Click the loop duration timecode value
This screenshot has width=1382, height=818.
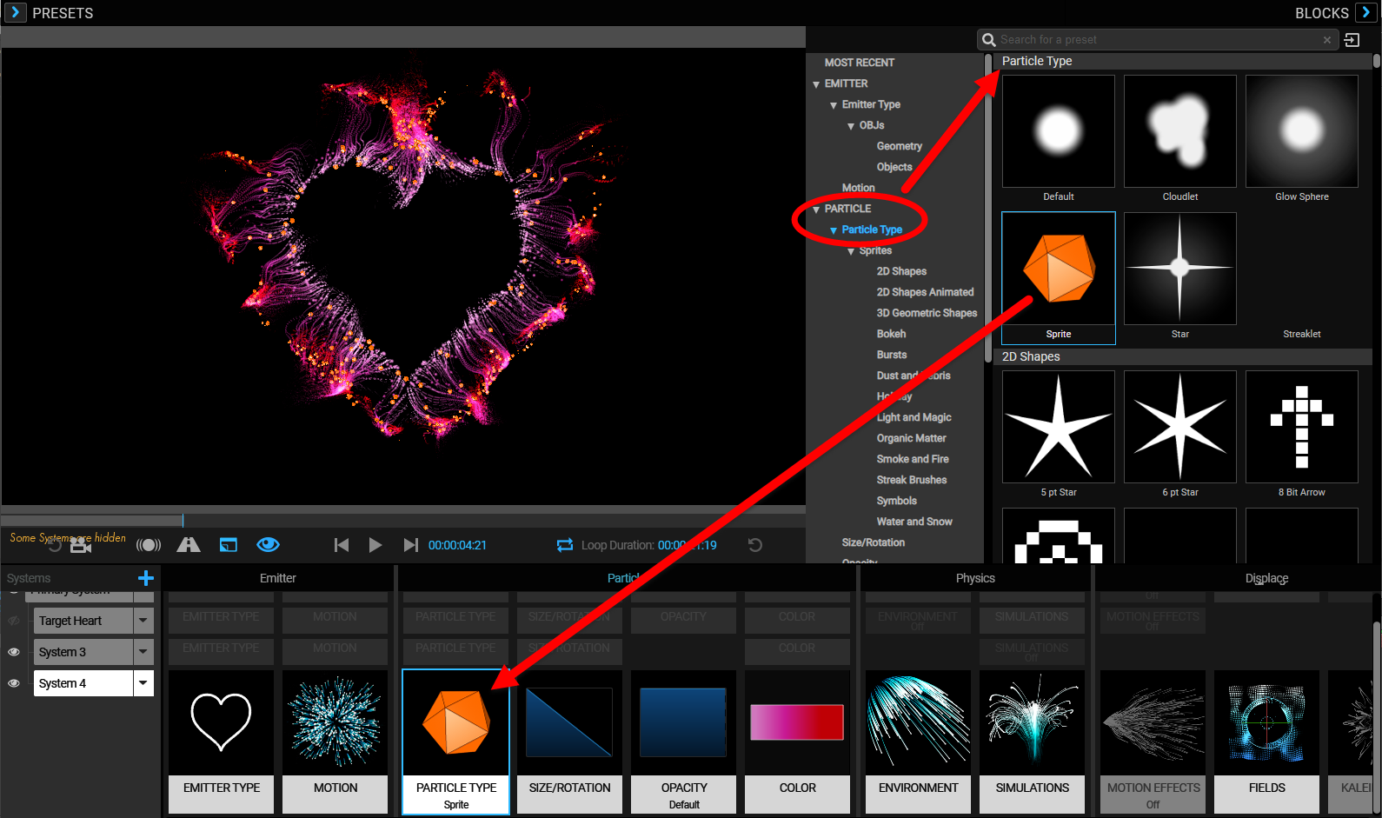(x=687, y=545)
